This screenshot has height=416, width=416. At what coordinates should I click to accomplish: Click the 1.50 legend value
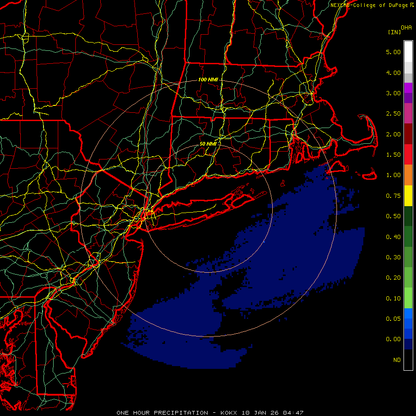(393, 155)
